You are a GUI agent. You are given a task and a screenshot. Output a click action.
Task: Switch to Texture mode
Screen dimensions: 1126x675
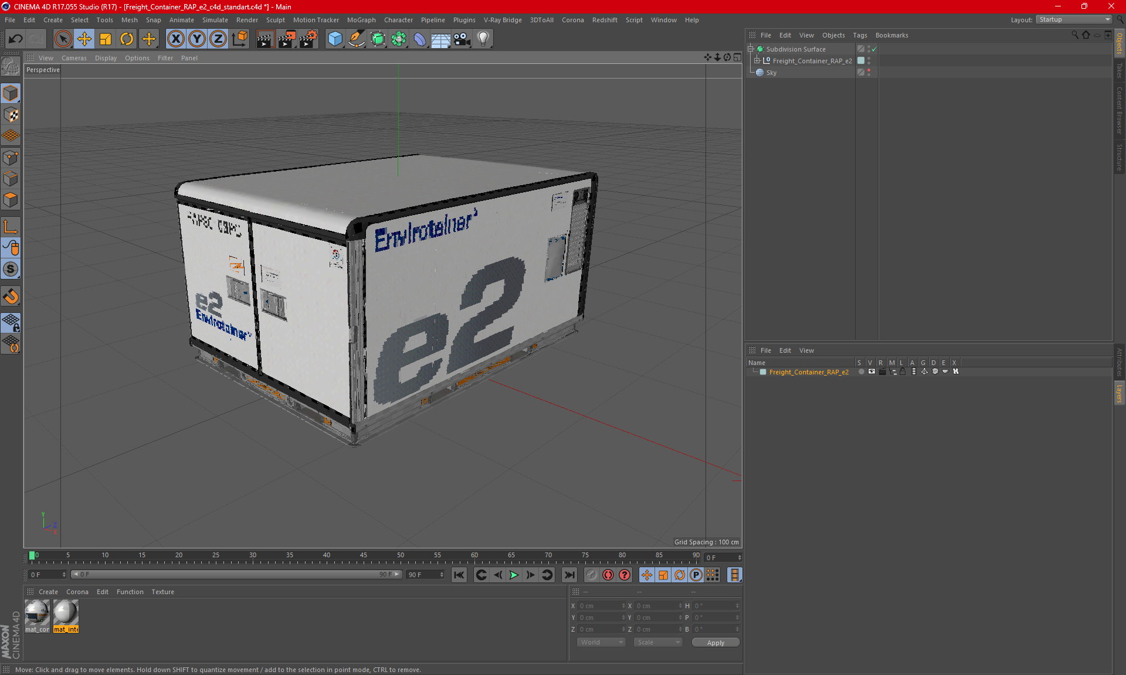tap(11, 114)
